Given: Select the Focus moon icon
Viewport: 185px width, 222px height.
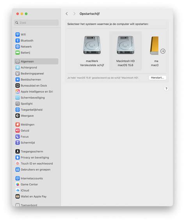Looking at the screenshot, I should (x=18, y=137).
